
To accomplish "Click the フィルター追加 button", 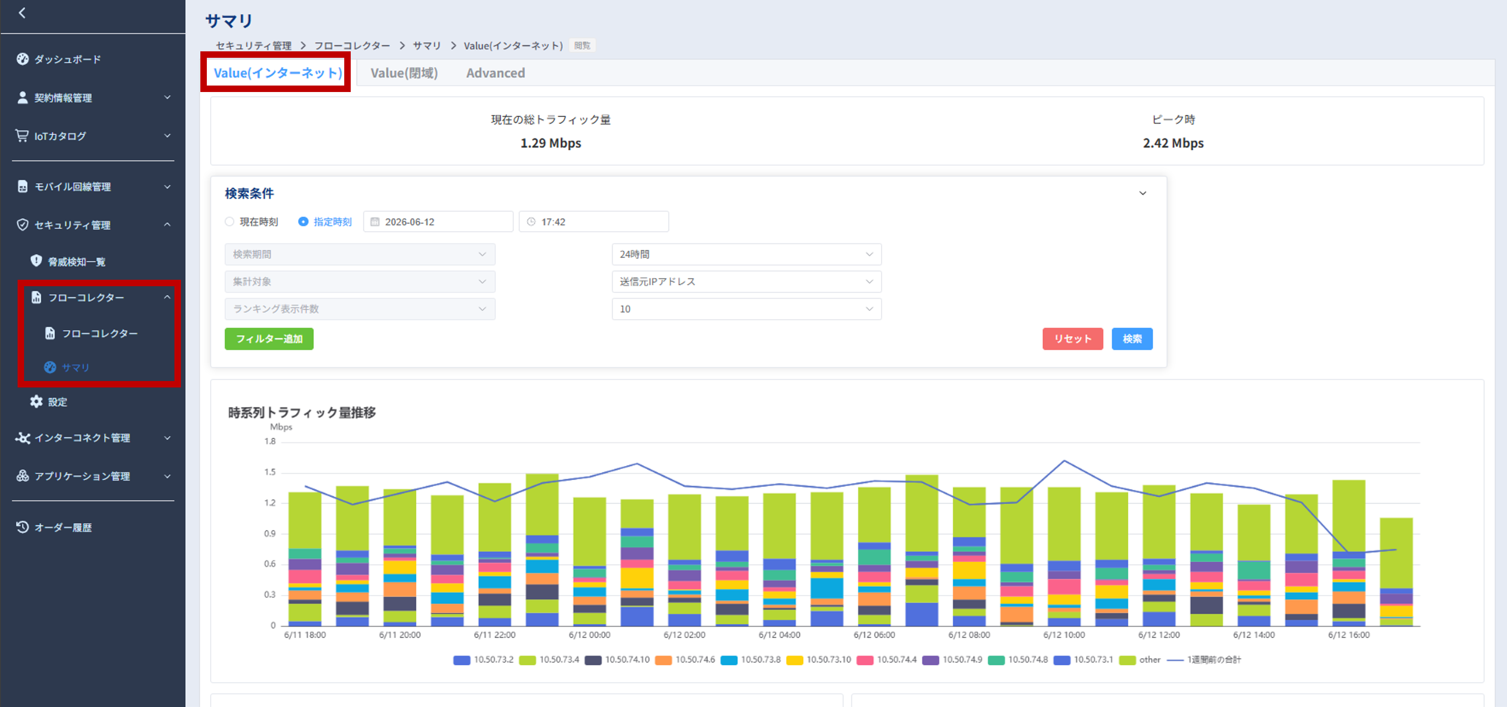I will click(269, 339).
